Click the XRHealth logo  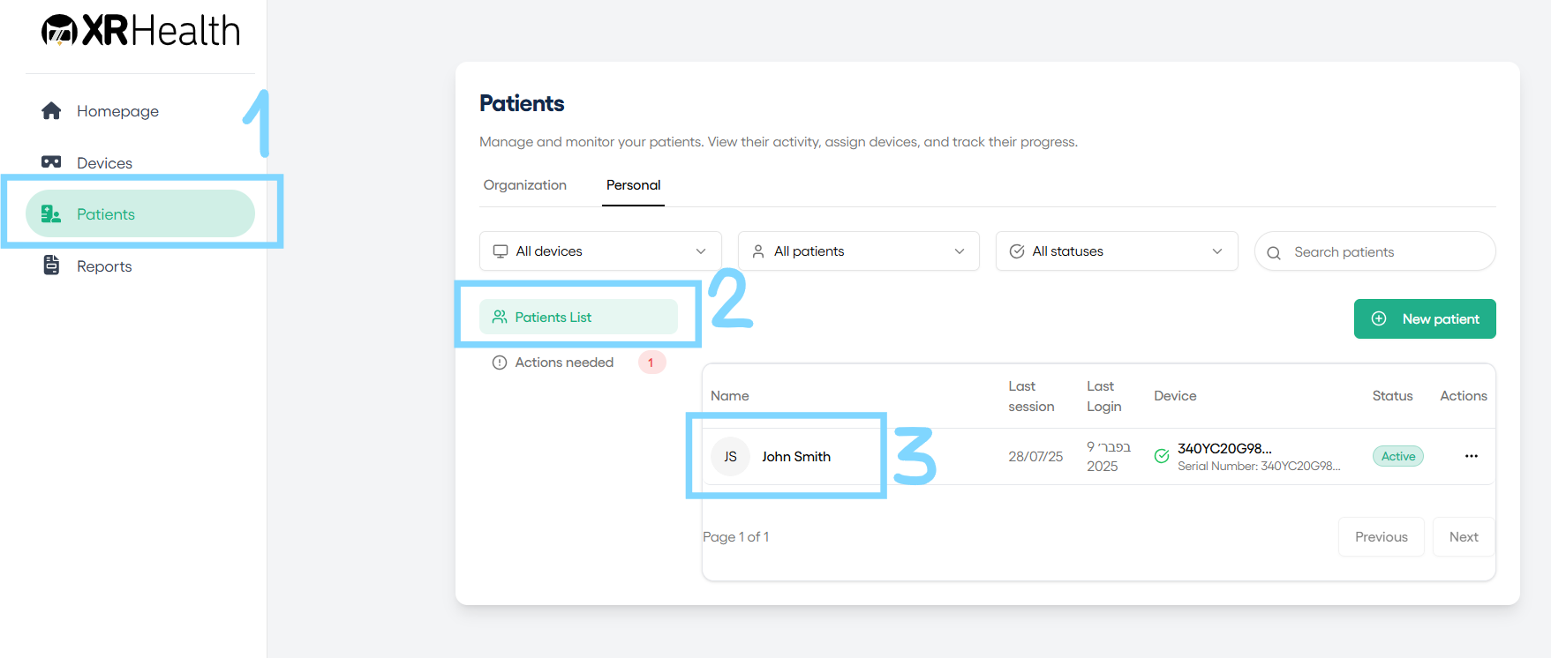[x=140, y=31]
